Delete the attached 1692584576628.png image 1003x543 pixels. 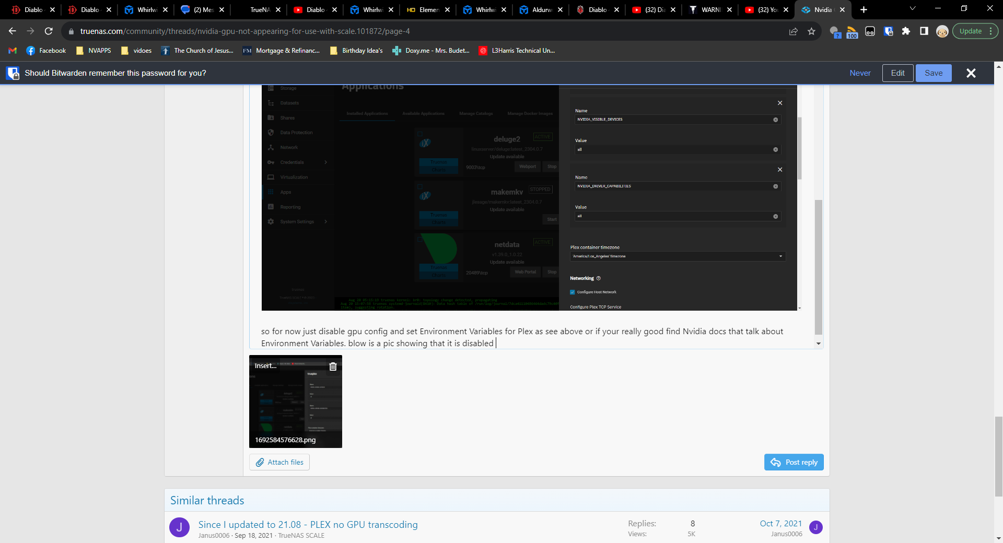tap(333, 367)
